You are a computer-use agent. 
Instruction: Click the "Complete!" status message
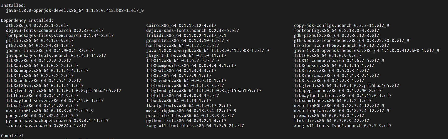[x=12, y=135]
